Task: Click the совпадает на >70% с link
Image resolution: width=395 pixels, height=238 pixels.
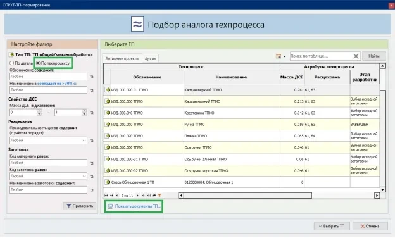Action: (57, 84)
